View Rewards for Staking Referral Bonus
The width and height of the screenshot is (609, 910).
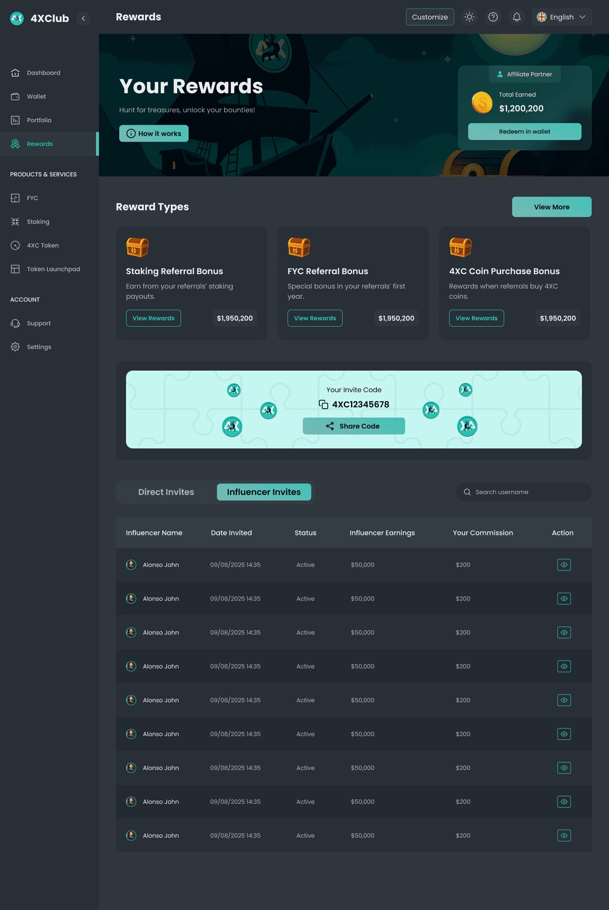click(154, 318)
